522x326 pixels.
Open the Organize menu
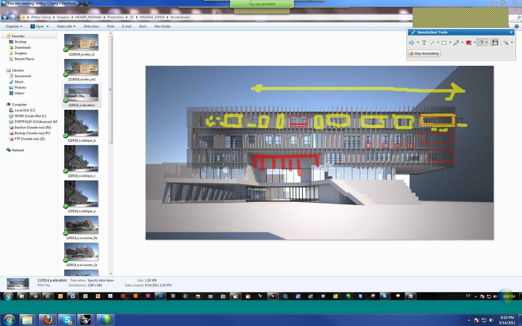(14, 26)
